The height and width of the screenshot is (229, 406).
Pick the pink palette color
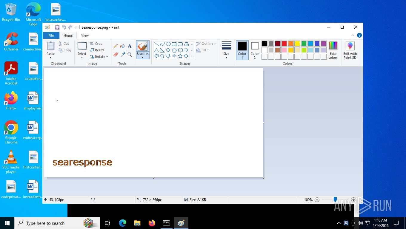pos(284,50)
